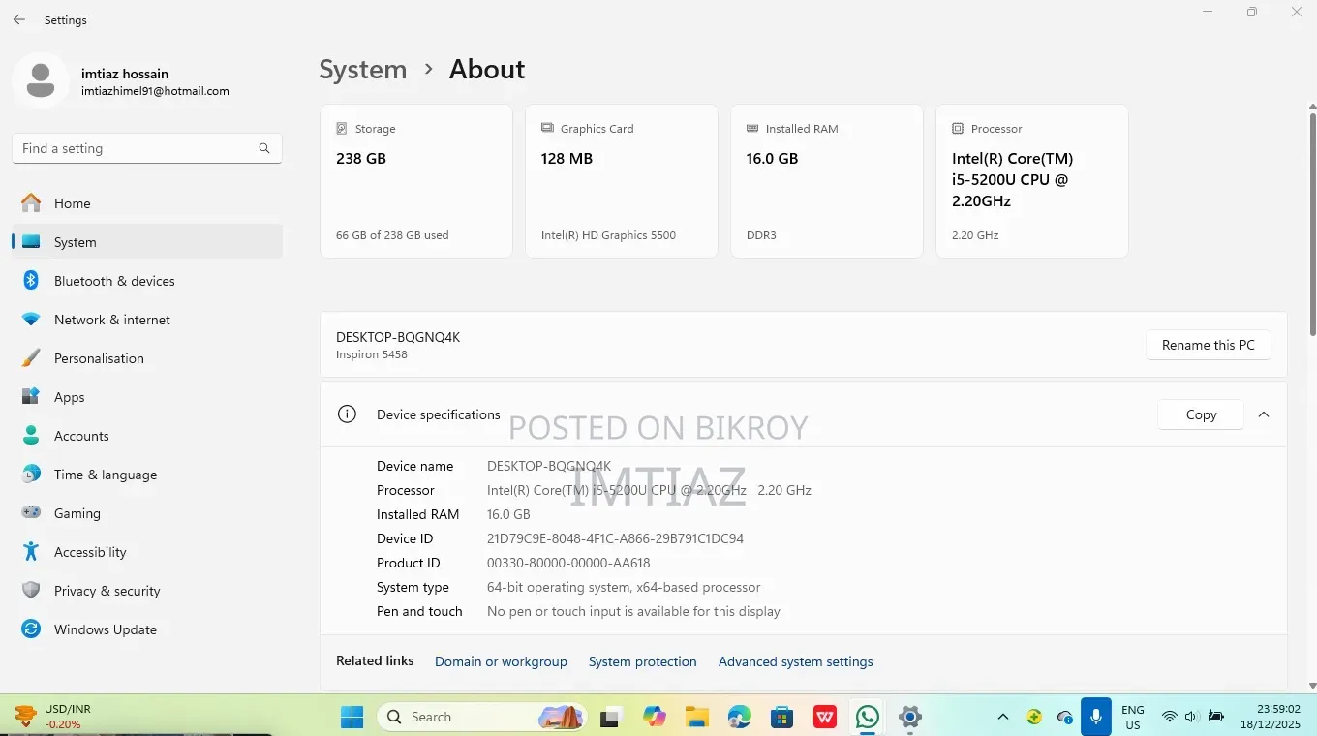Image resolution: width=1317 pixels, height=736 pixels.
Task: Open the Home settings page
Action: point(147,203)
